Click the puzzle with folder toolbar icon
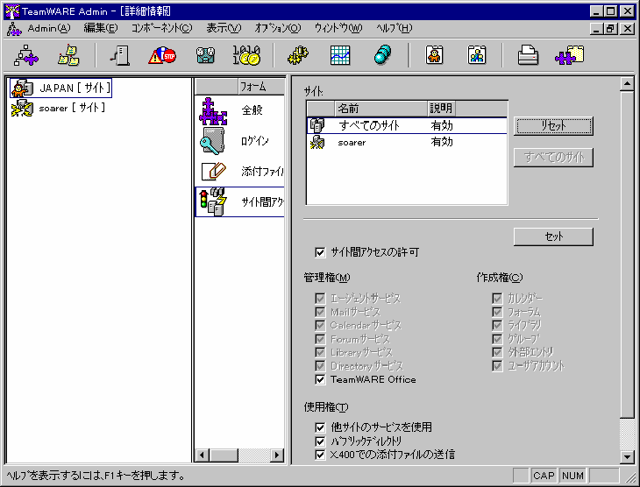 point(569,55)
